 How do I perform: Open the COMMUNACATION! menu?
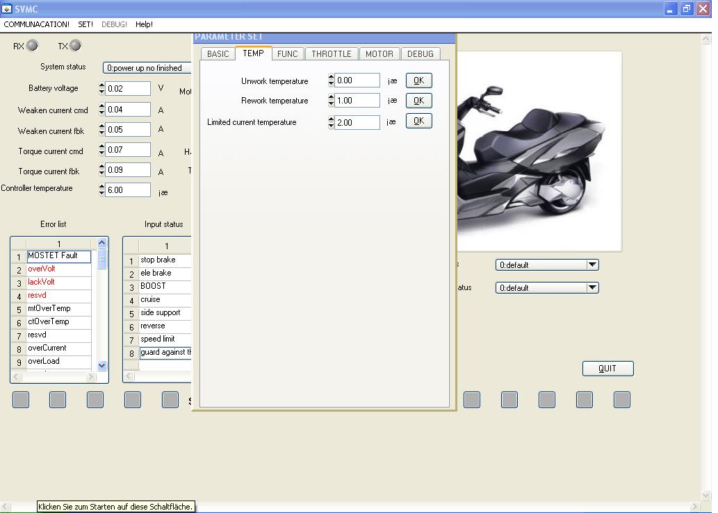pos(37,24)
